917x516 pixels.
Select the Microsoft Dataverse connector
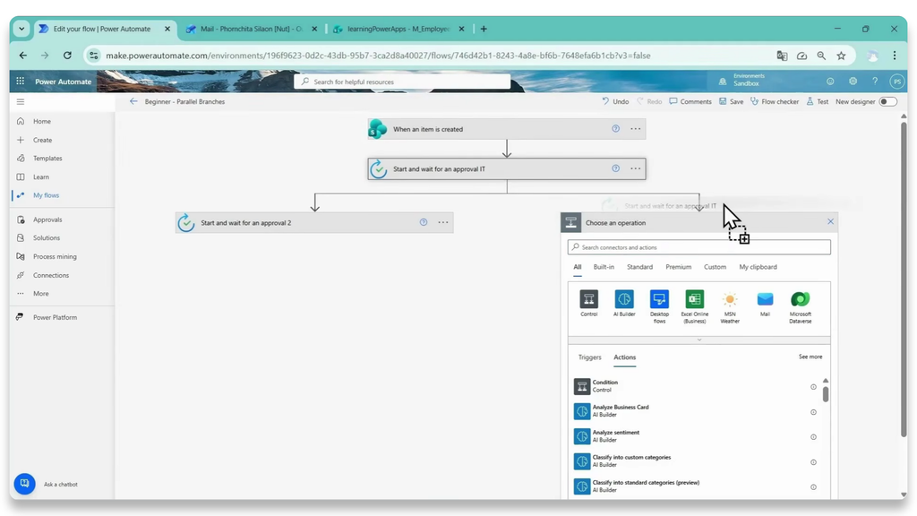800,299
